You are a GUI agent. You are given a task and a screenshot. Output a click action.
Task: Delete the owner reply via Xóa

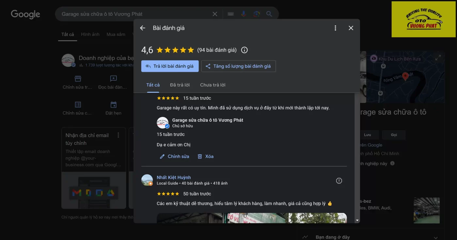tap(206, 156)
